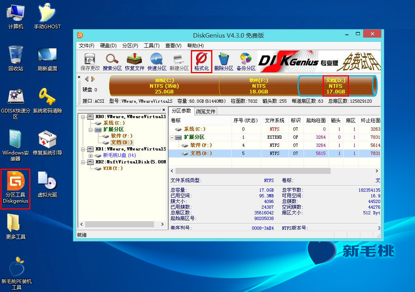Select 文档(D:) row in partition table

[x=275, y=153]
